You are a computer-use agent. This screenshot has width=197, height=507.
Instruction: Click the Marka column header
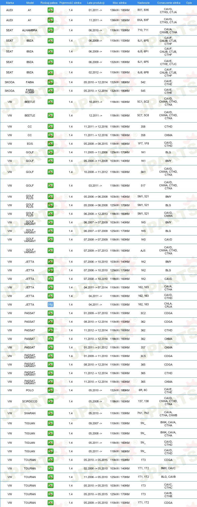[x=10, y=3]
